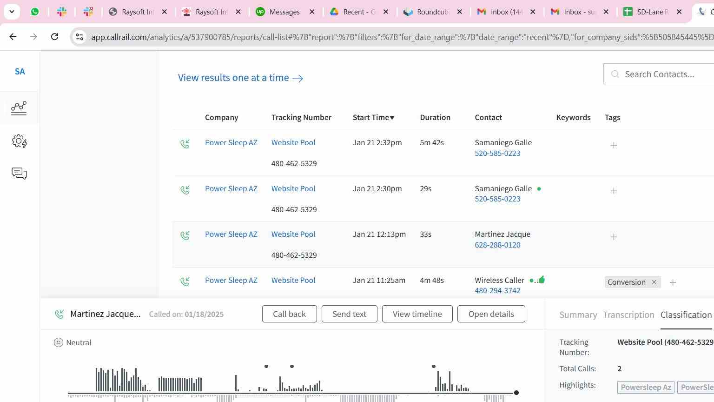Click thumbs-up lead icon on Wireless Caller
This screenshot has height=402, width=714.
(x=542, y=280)
